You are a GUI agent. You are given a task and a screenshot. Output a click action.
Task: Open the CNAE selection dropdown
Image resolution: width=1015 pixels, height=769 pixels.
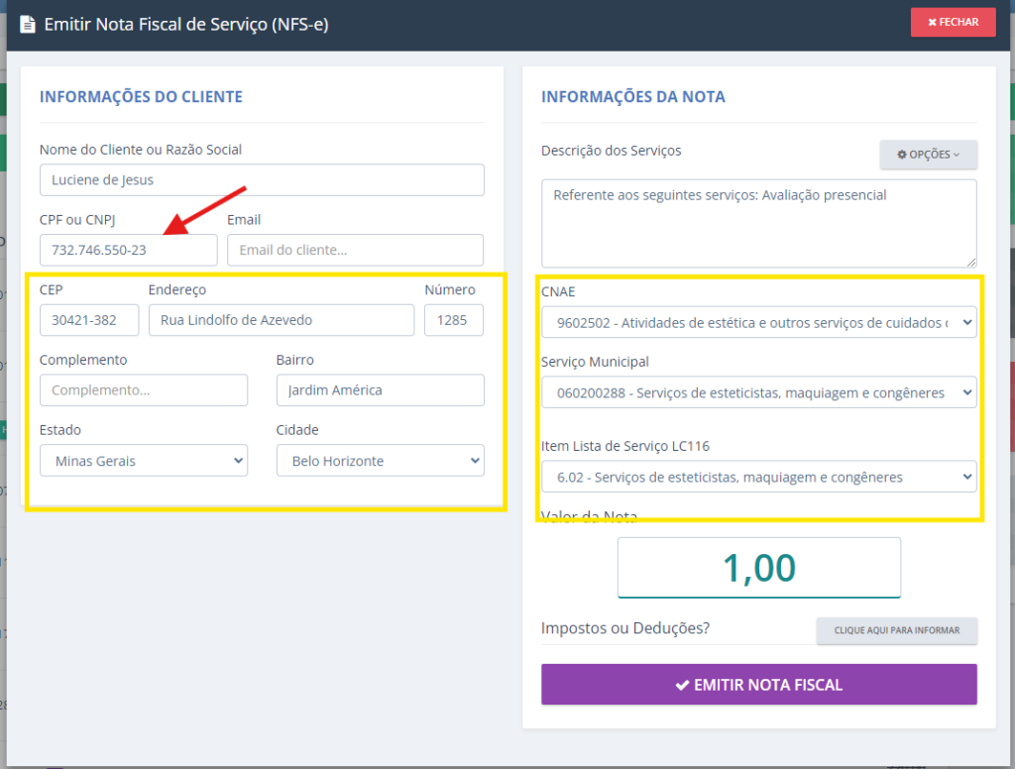coord(758,322)
